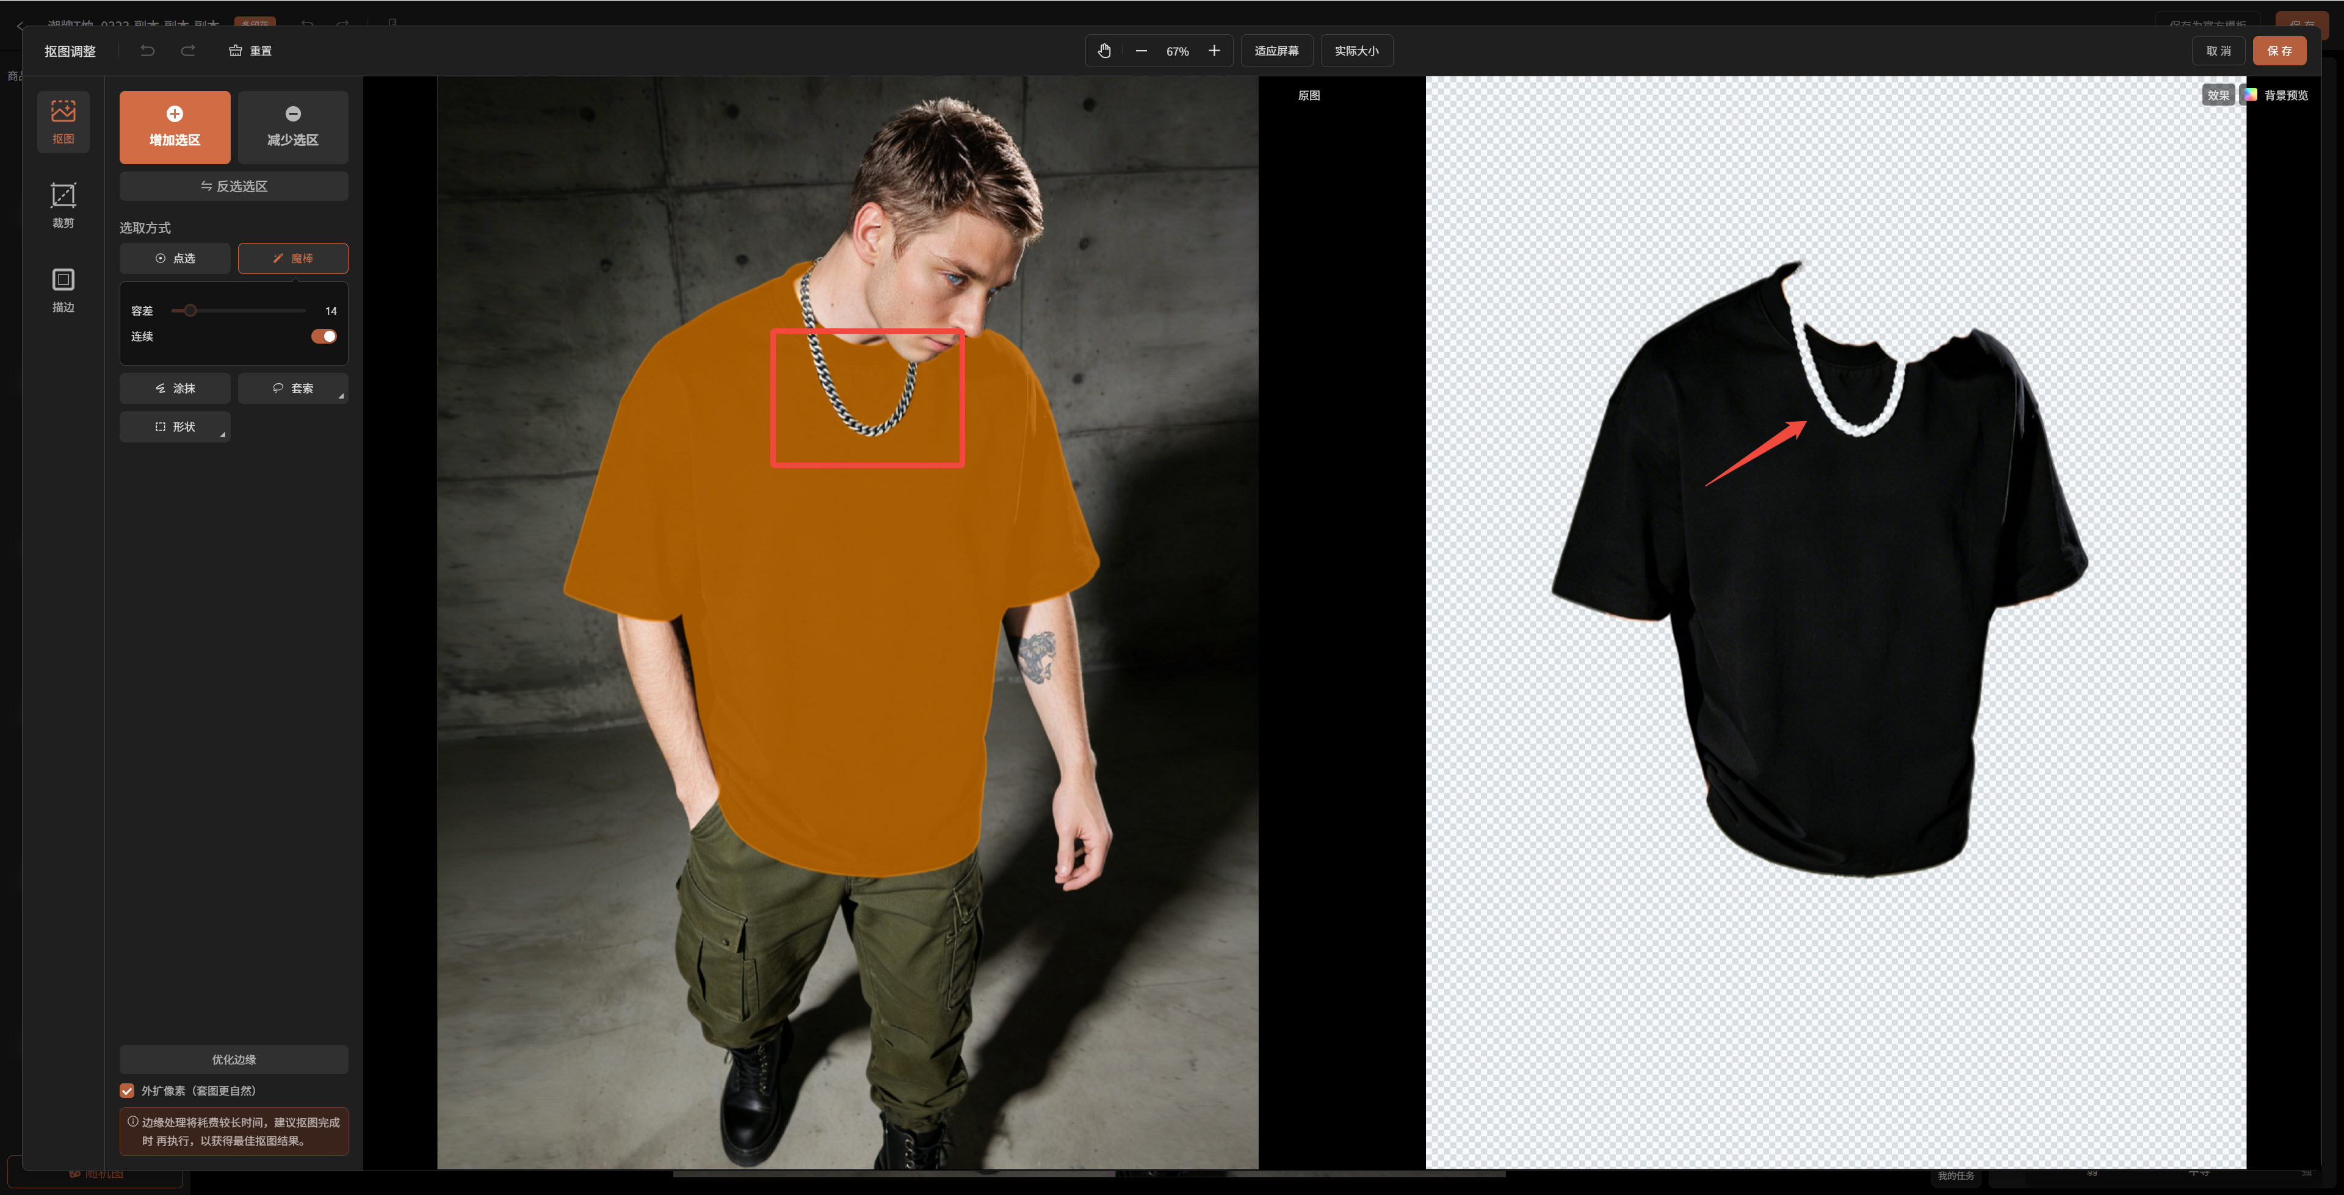Screen dimensions: 2344x1195
Task: Fit image to screen with 适应屏幕
Action: coord(1276,51)
